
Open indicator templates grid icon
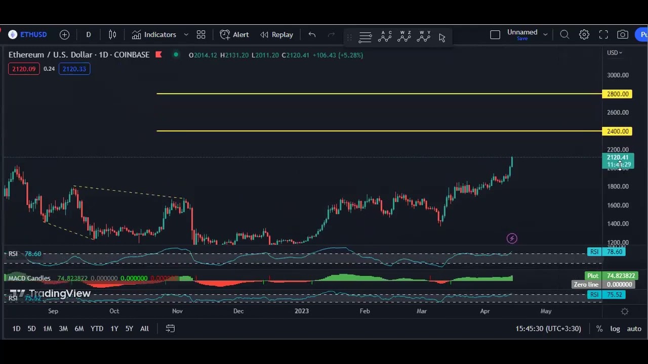point(201,34)
